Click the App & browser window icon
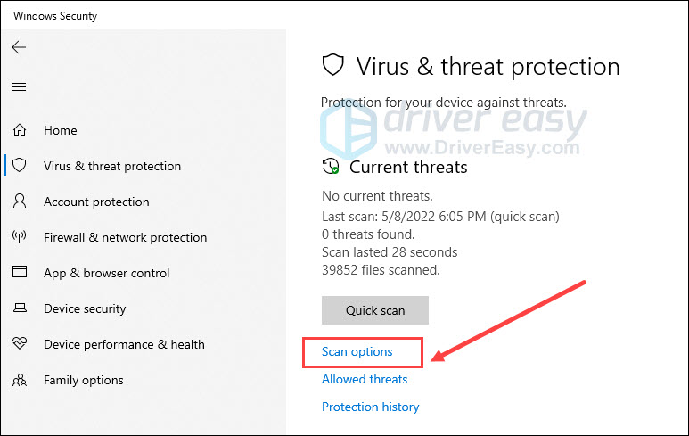 (20, 272)
